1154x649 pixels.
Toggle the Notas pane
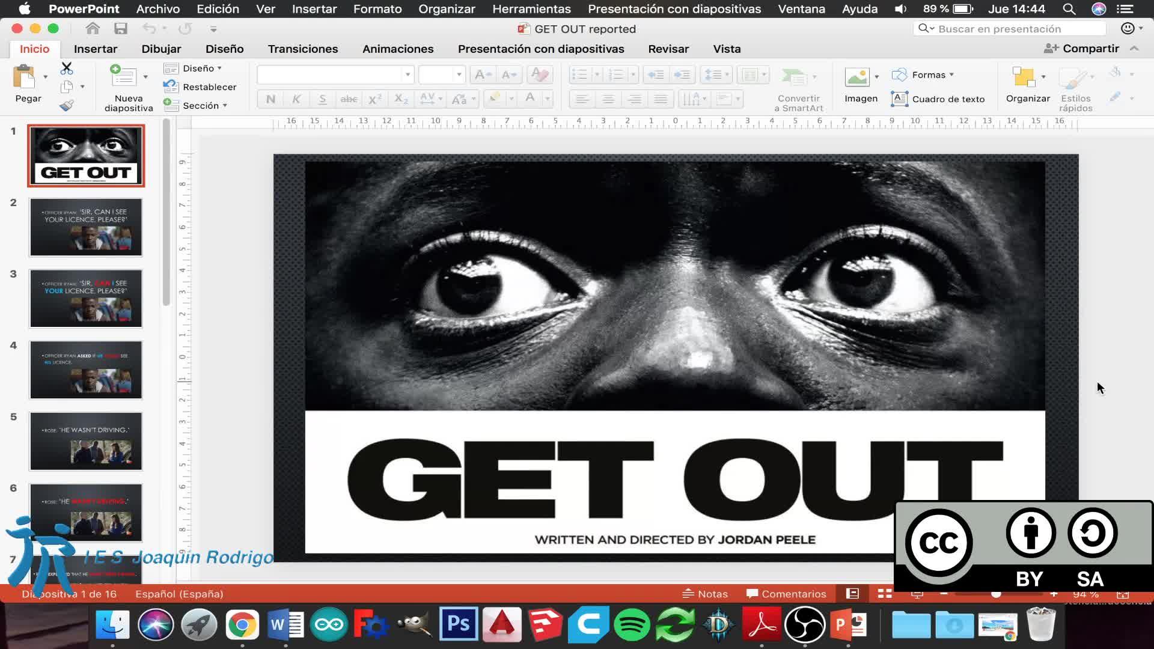705,594
